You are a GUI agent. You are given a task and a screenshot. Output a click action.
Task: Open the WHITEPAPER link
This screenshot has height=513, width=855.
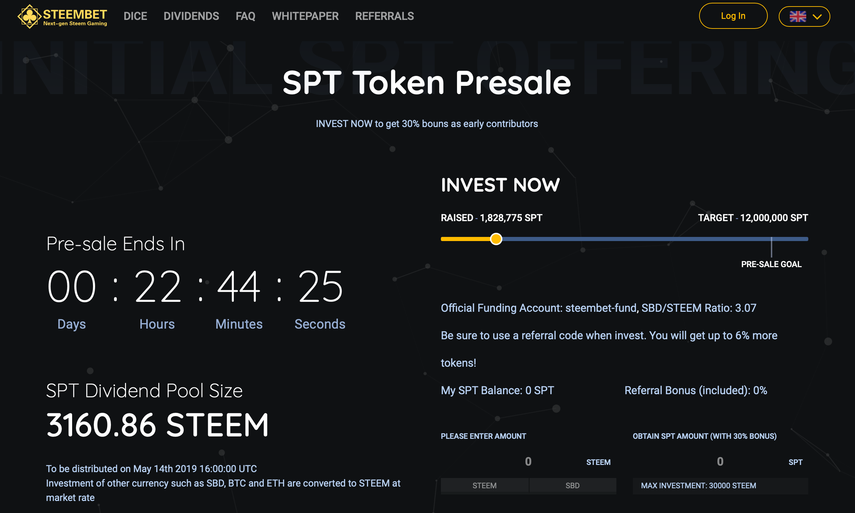tap(305, 16)
